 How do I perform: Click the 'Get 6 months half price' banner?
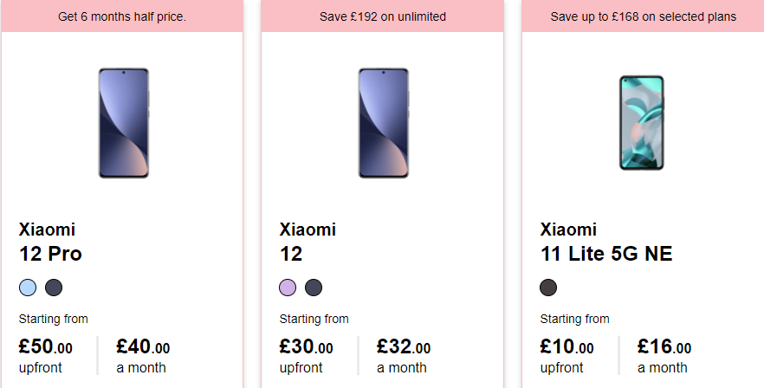[122, 16]
